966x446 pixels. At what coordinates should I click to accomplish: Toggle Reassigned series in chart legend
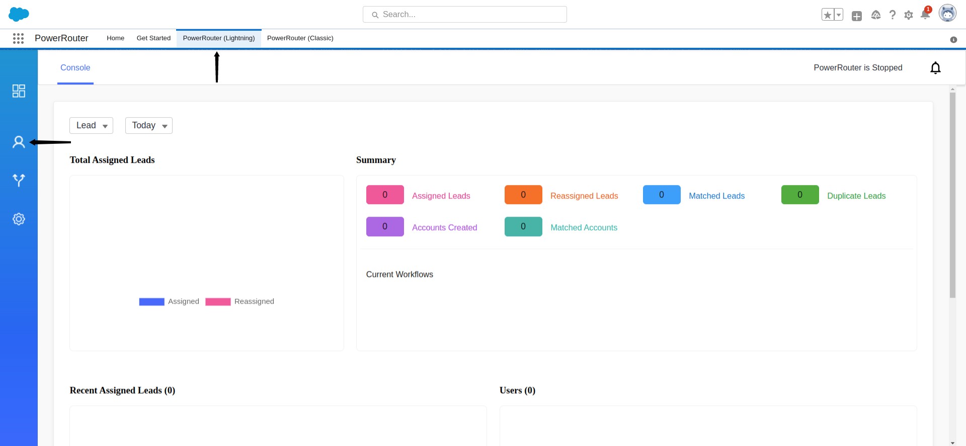point(240,302)
